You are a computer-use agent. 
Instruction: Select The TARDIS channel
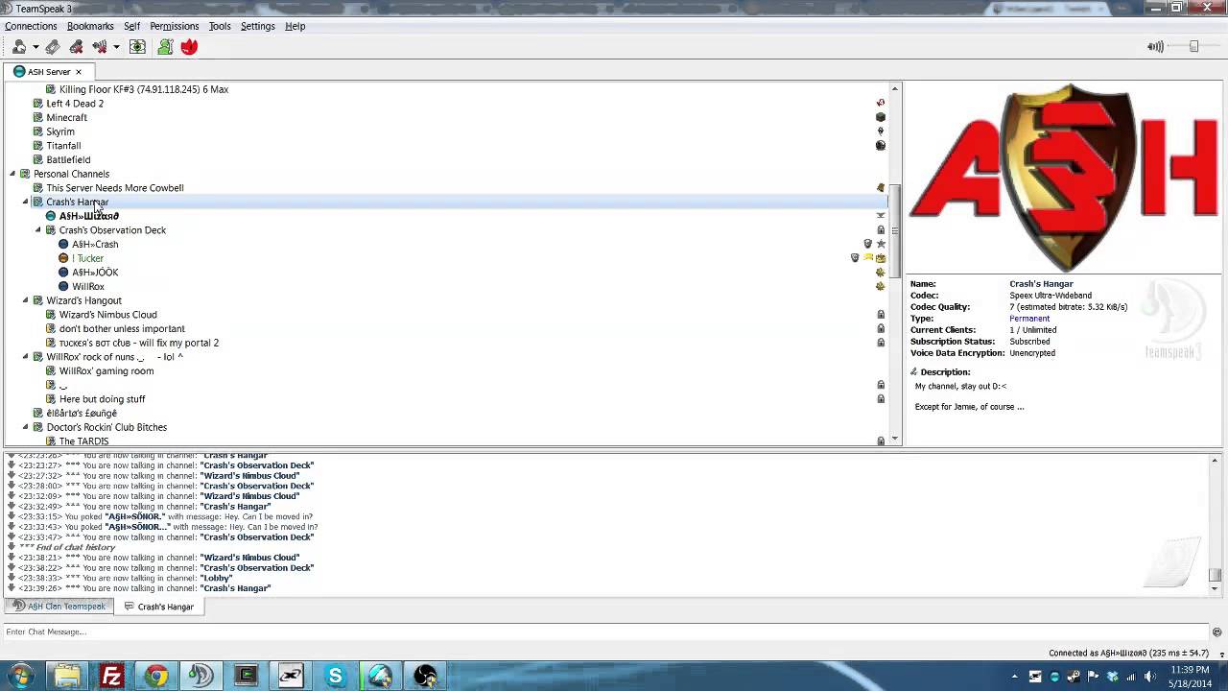[83, 441]
